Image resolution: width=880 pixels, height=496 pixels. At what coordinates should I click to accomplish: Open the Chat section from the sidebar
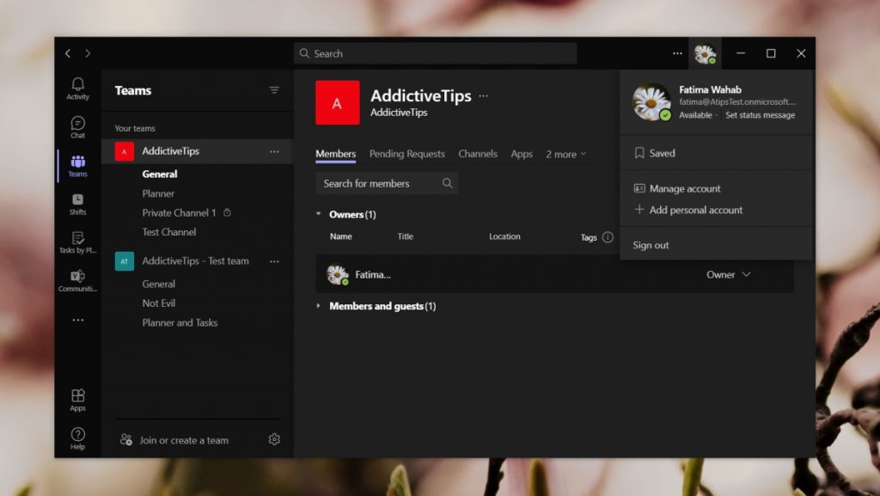pyautogui.click(x=77, y=127)
